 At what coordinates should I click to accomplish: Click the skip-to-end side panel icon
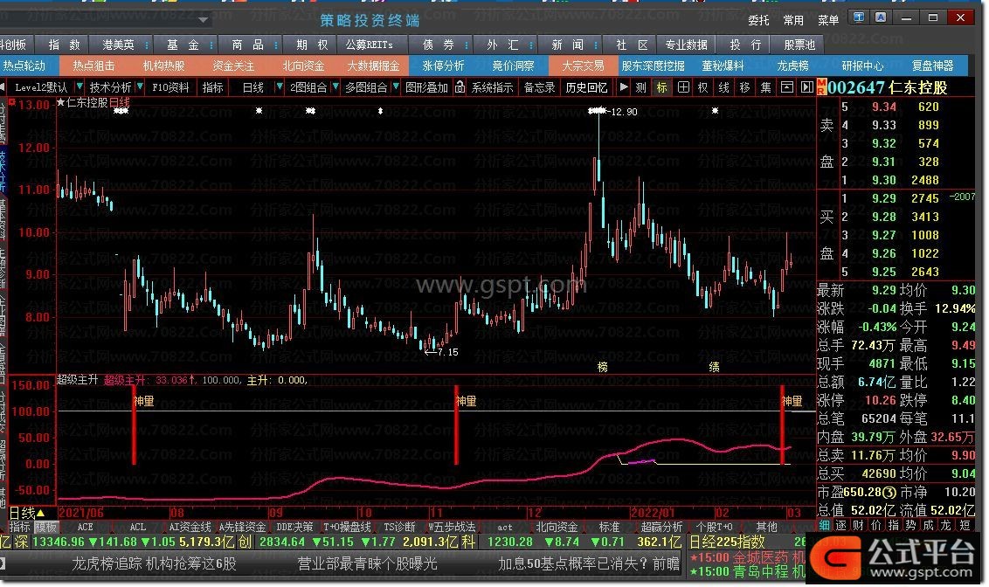click(806, 87)
